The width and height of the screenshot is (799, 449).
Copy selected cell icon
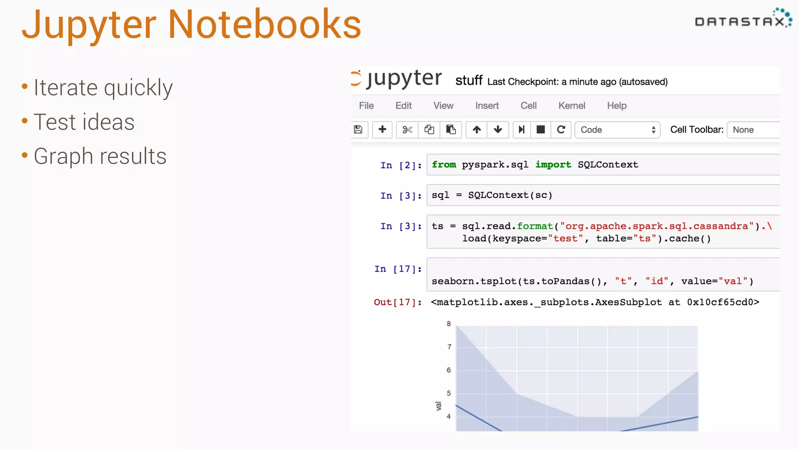point(429,130)
